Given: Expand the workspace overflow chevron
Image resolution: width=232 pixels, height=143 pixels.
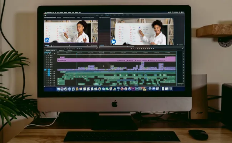Looking at the screenshot, I should pyautogui.click(x=132, y=15).
